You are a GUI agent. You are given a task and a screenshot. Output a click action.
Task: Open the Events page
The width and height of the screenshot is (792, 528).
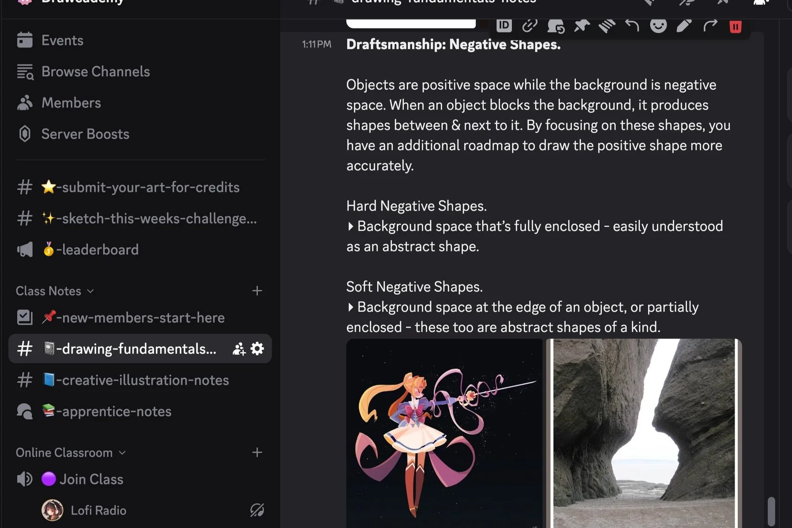click(140, 40)
